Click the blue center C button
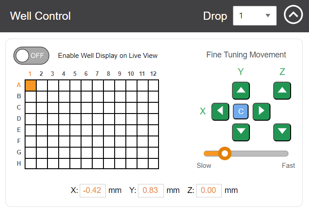Viewport: 309px width, 210px height. pos(241,111)
